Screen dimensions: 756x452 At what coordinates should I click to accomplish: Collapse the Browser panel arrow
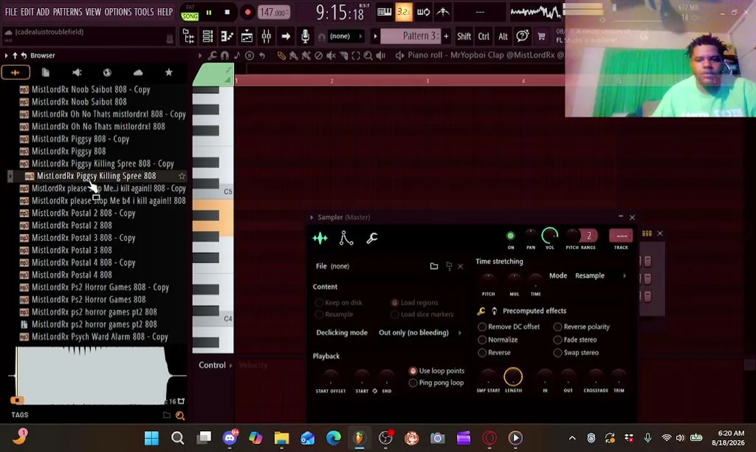7,56
